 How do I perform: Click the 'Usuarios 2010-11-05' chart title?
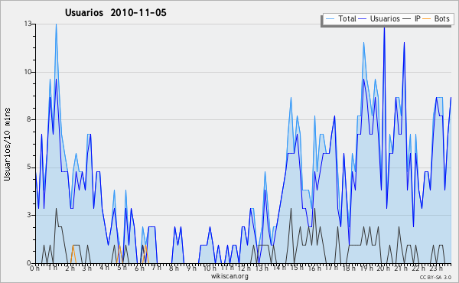[116, 12]
